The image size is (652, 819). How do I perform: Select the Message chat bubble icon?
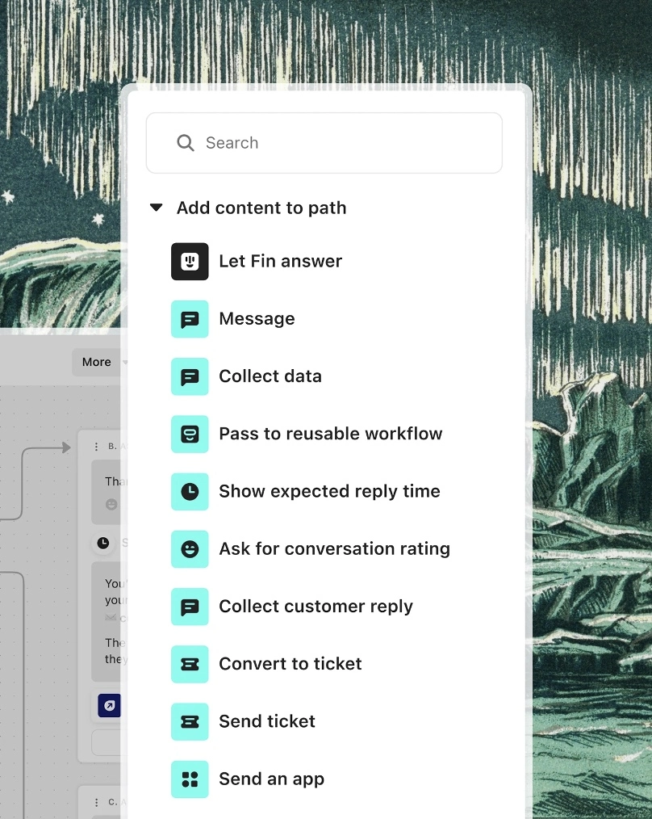(190, 319)
